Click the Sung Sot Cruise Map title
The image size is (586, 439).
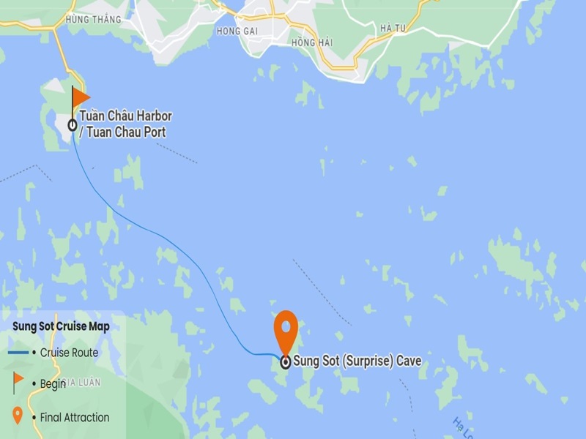(x=62, y=326)
